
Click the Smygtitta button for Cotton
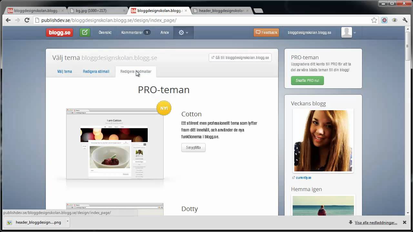point(193,148)
